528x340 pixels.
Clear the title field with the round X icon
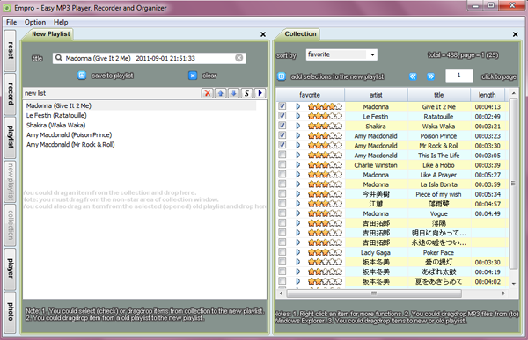coord(238,58)
